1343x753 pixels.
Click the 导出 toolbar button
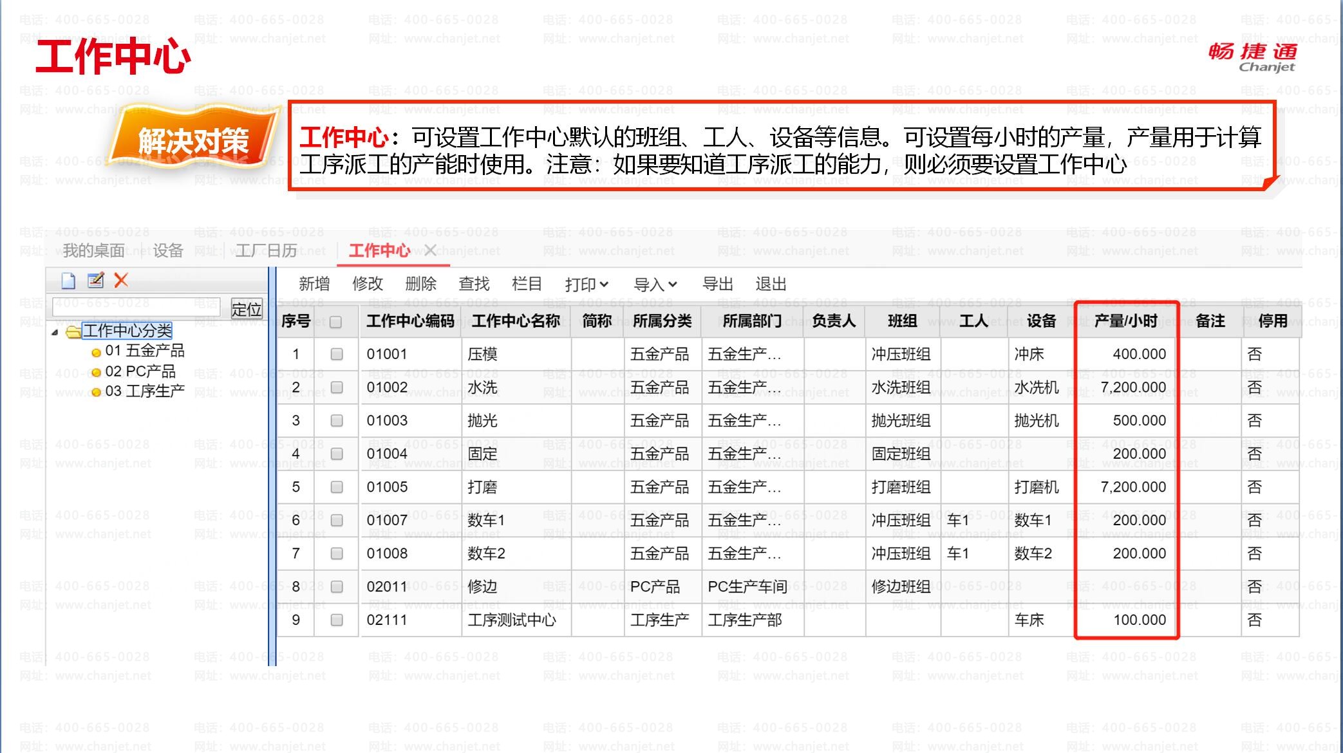point(718,284)
